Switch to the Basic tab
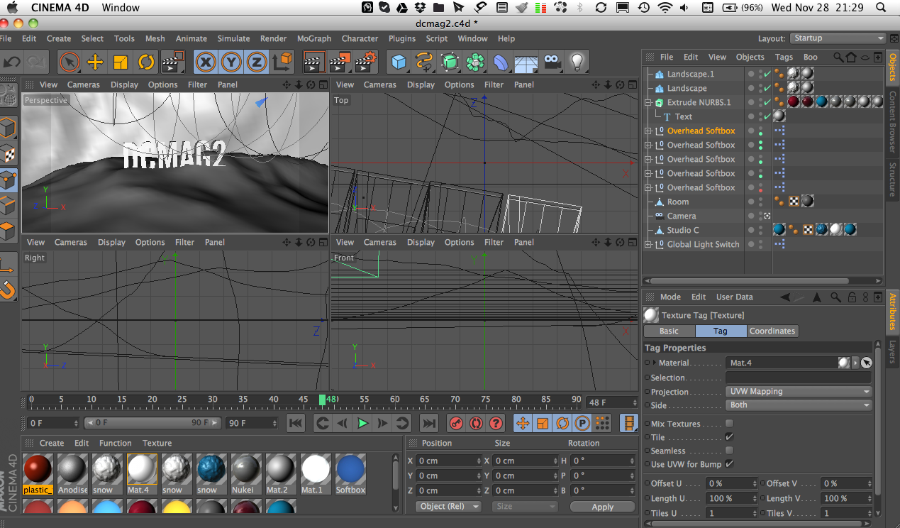The height and width of the screenshot is (528, 900). pyautogui.click(x=669, y=331)
